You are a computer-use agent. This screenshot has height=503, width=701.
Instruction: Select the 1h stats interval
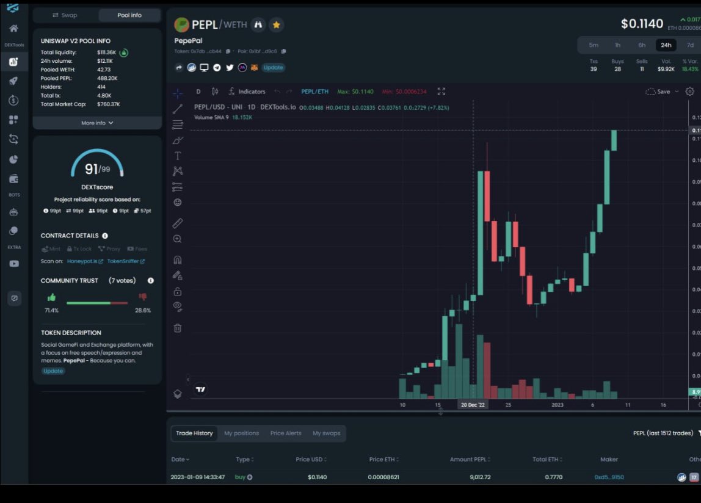[x=618, y=45]
